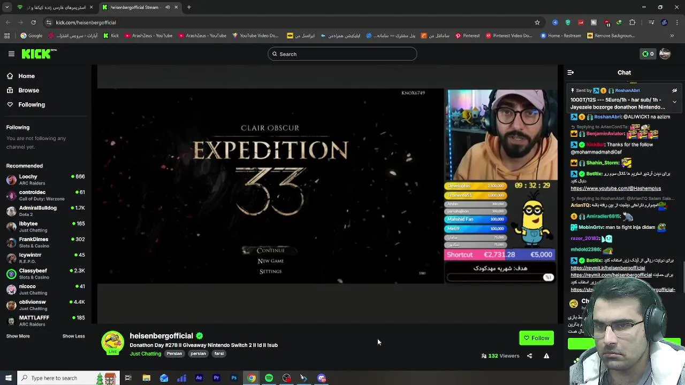Screen dimensions: 685x385
Task: Mute the heisenbergofficial tab audio icon
Action: [168, 7]
